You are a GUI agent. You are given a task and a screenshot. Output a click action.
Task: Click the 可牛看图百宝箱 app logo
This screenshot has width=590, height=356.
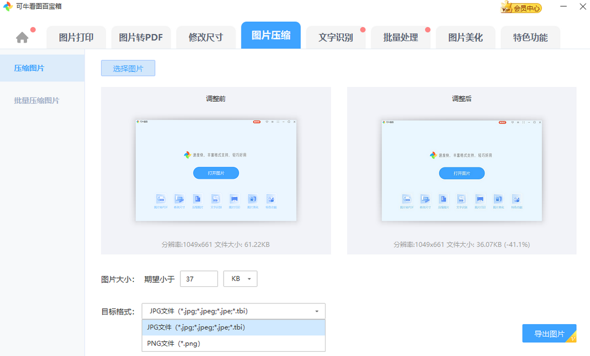point(8,7)
